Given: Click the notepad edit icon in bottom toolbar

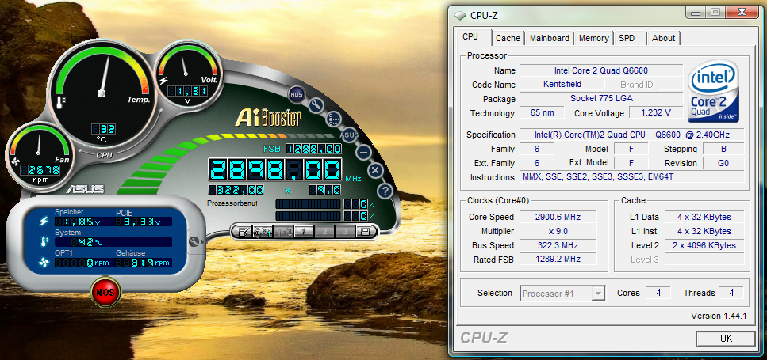Looking at the screenshot, I should click(242, 232).
